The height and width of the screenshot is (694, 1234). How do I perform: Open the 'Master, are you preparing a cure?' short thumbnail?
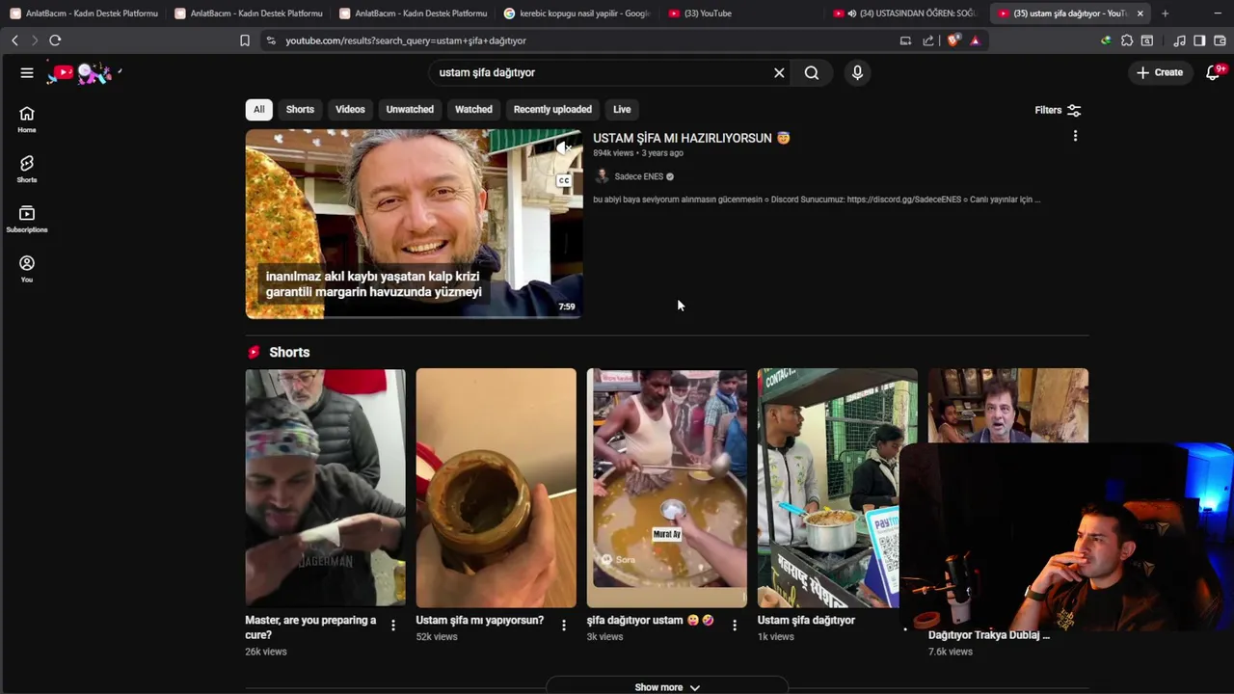coord(325,488)
